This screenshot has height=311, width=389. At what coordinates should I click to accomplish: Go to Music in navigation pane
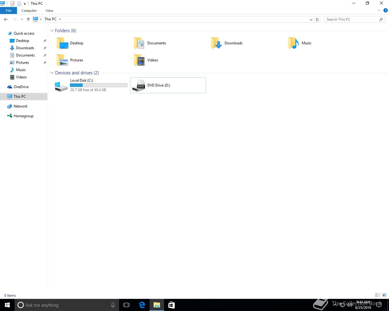(x=21, y=70)
